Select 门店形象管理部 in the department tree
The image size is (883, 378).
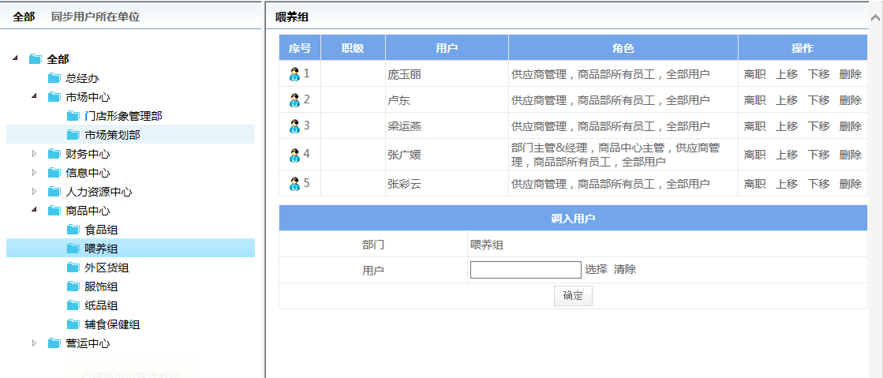pyautogui.click(x=123, y=116)
